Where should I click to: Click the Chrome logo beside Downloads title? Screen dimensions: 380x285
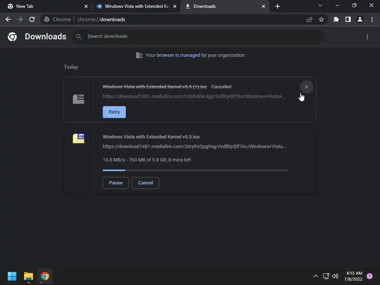pos(12,37)
